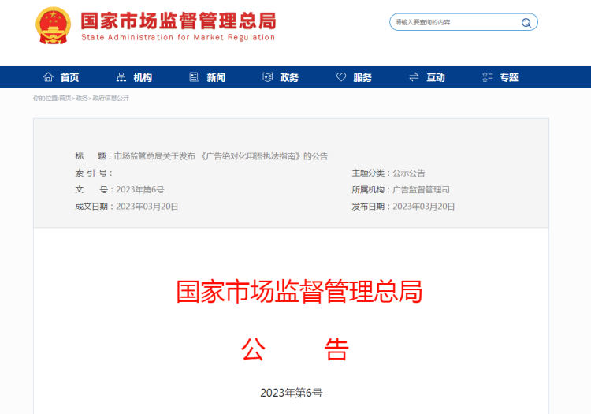Click 政务 in the breadcrumb trail
The width and height of the screenshot is (591, 414).
click(x=82, y=99)
